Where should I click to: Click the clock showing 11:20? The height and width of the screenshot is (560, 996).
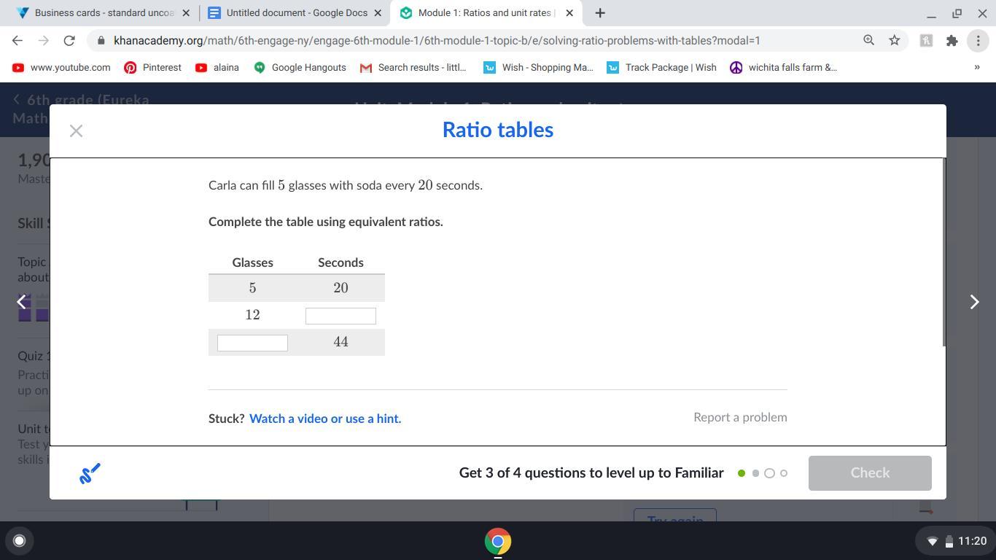point(972,541)
